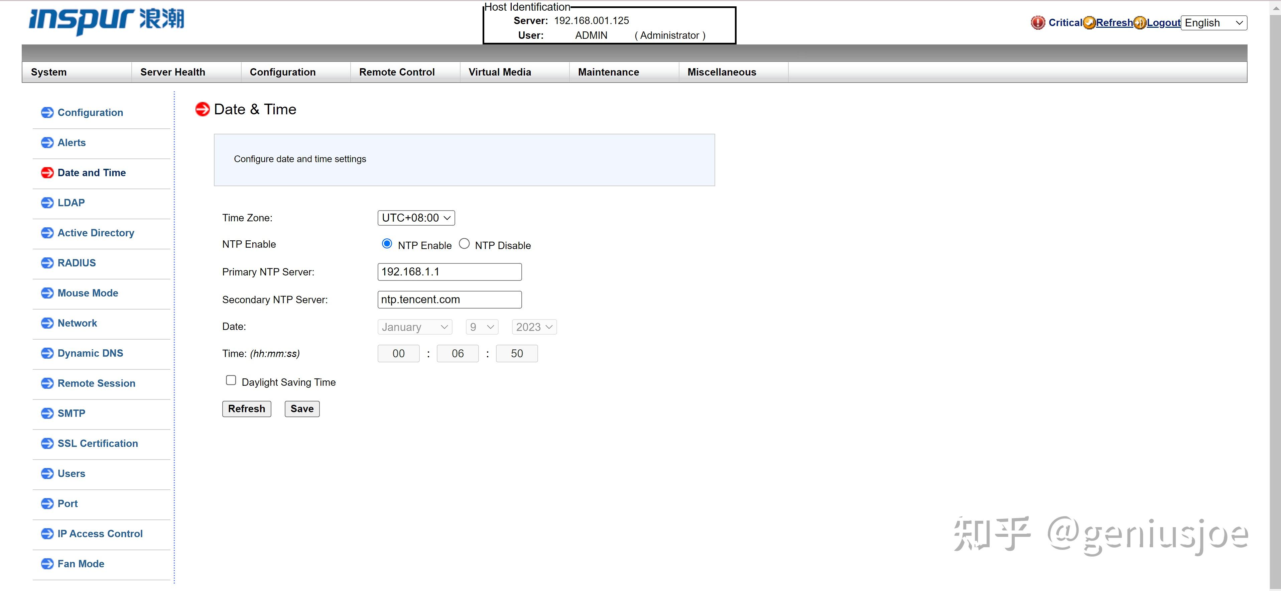Select the NTP Enable radio button
The image size is (1281, 591).
click(387, 244)
